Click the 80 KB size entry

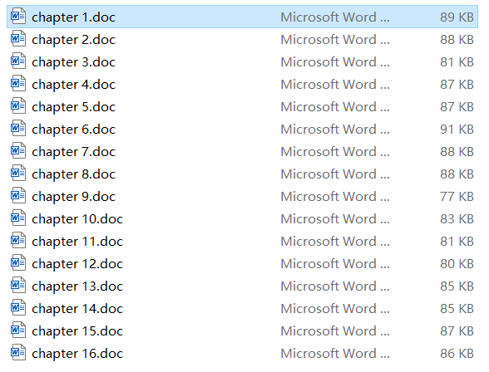point(457,264)
